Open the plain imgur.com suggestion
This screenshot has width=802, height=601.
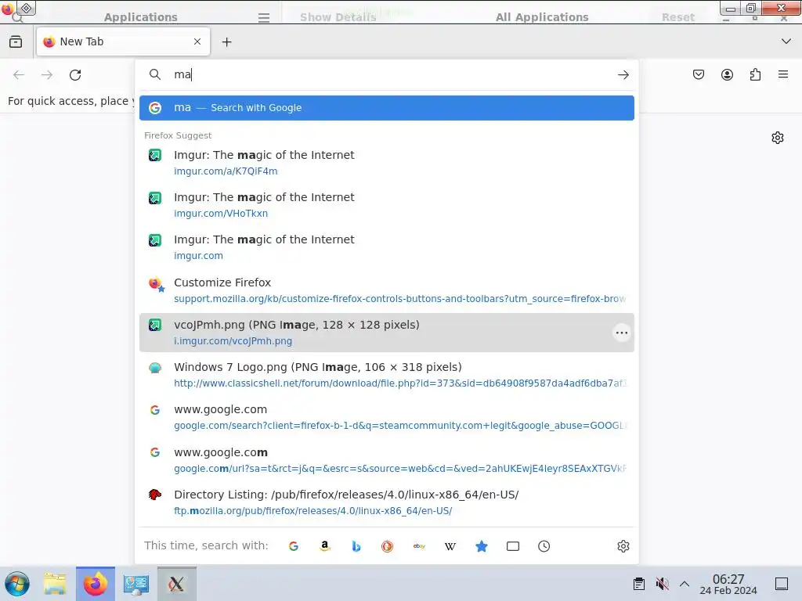(387, 247)
